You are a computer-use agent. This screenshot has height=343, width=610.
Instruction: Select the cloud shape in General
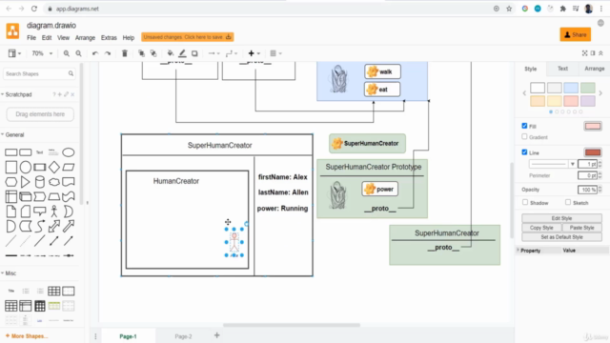point(54,182)
